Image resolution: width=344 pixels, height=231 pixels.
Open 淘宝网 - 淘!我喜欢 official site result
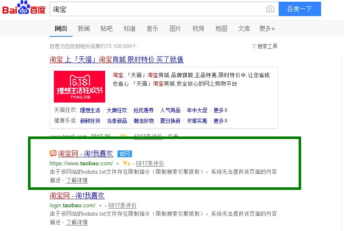[x=86, y=153]
